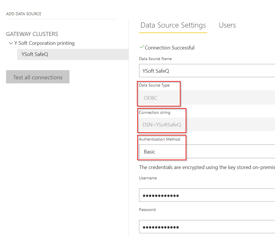Click the Data Source Type label
275x236 pixels.
[154, 85]
